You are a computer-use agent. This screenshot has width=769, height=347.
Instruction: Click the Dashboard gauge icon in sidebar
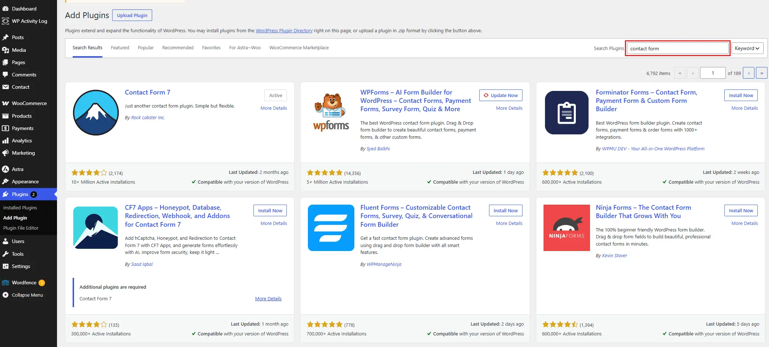[x=5, y=9]
